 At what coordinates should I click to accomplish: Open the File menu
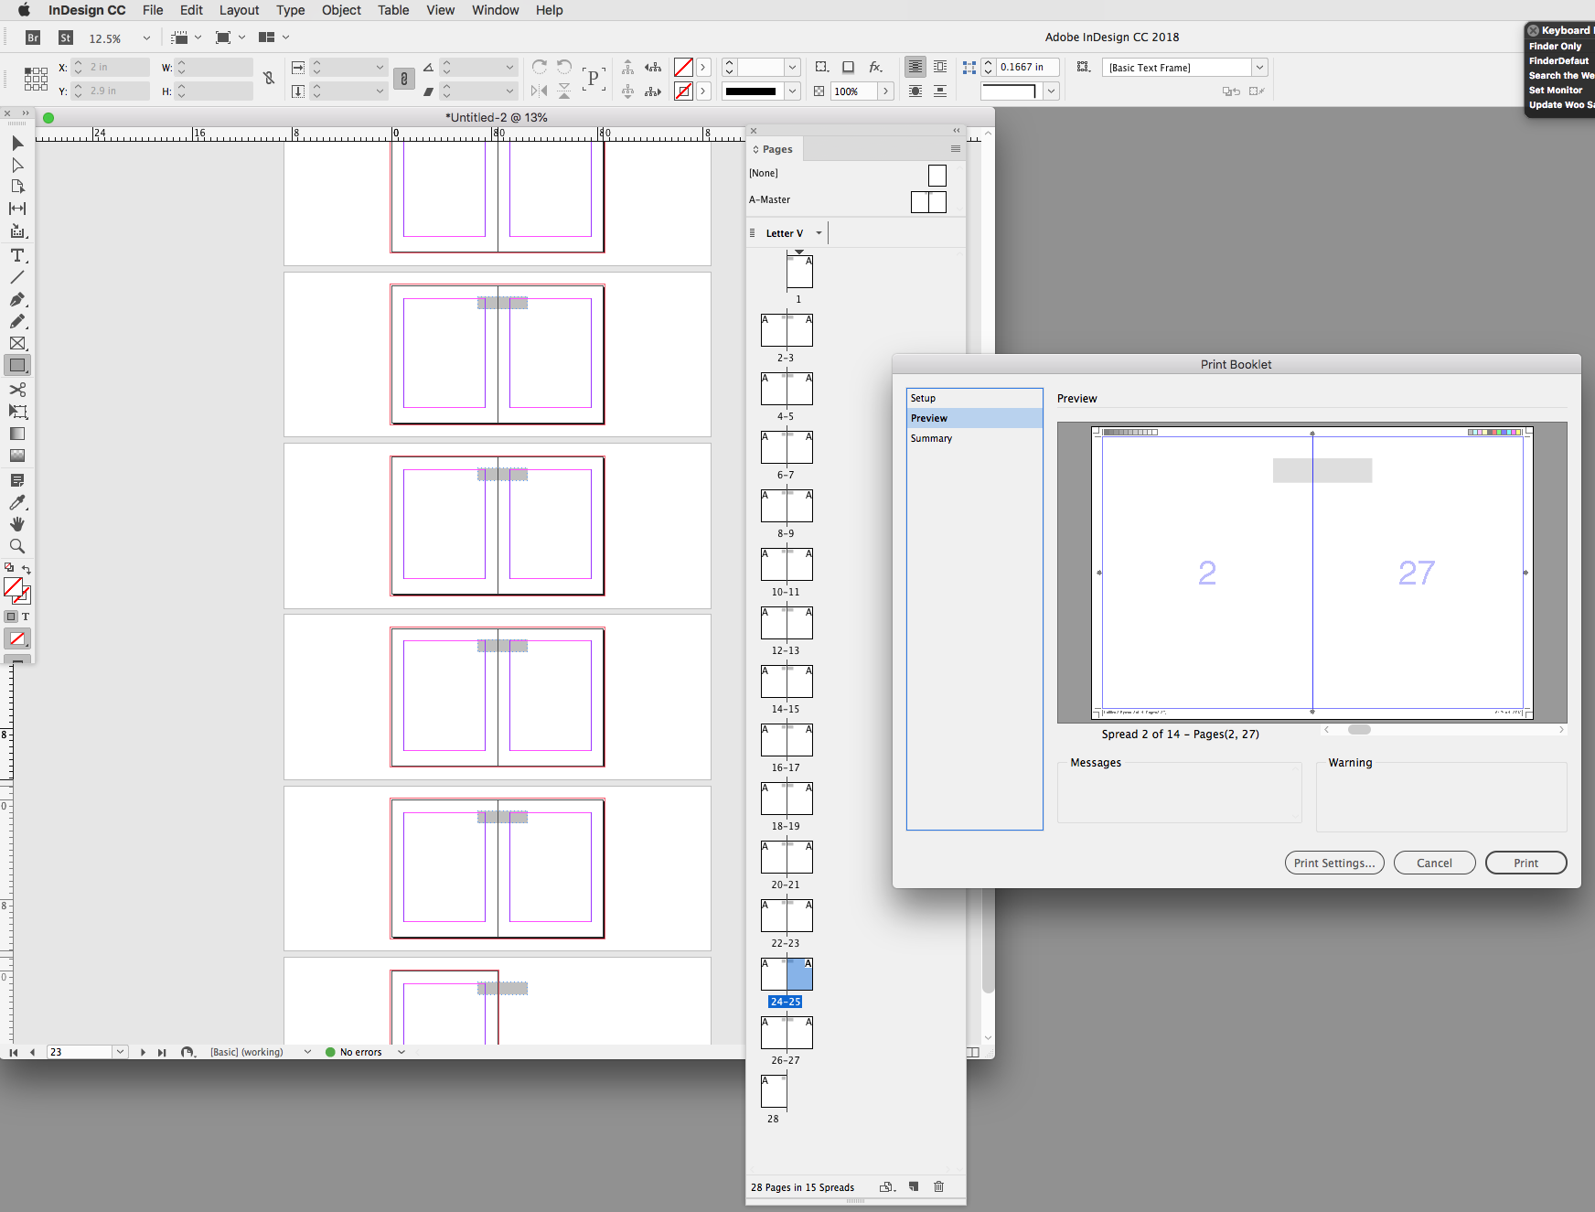click(x=153, y=10)
